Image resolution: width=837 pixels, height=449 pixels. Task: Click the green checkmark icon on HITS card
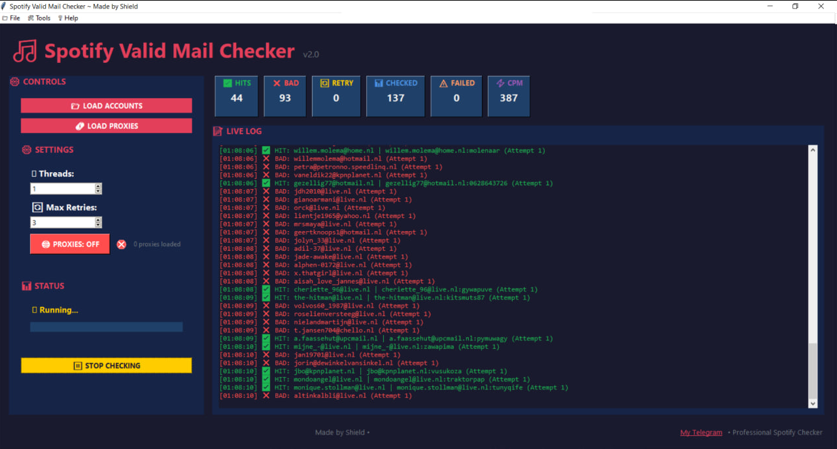228,83
